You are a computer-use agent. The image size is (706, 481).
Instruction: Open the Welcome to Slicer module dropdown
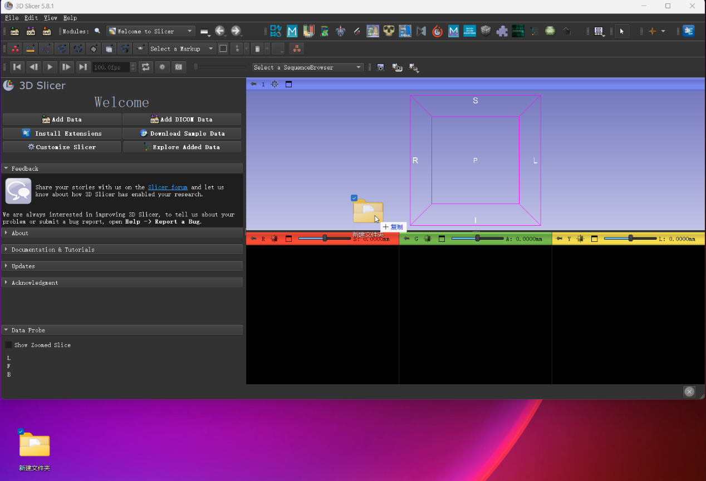tap(151, 31)
